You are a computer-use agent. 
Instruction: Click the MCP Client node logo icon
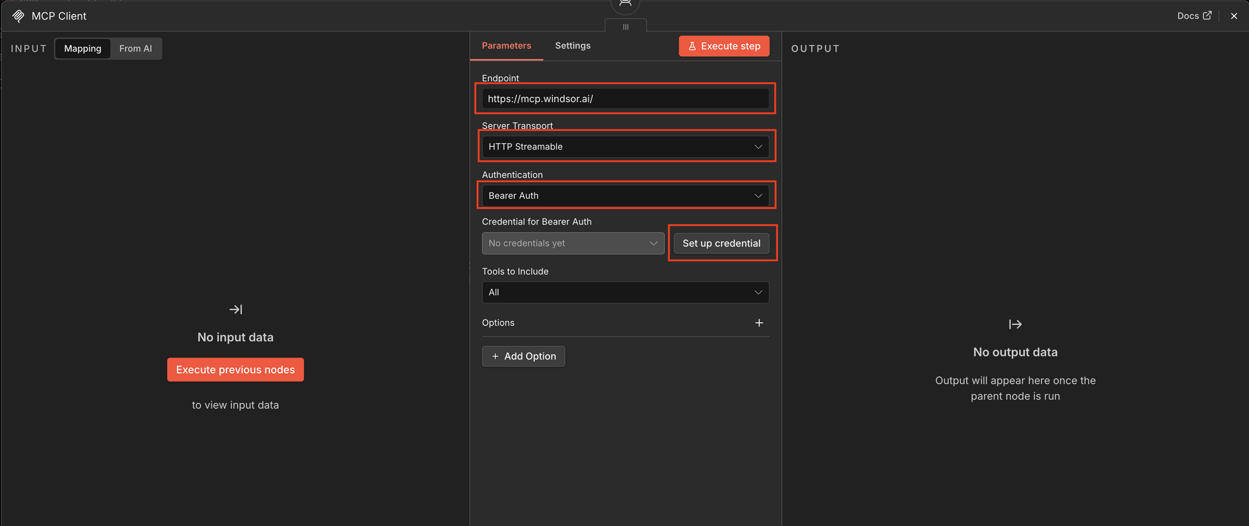tap(18, 16)
